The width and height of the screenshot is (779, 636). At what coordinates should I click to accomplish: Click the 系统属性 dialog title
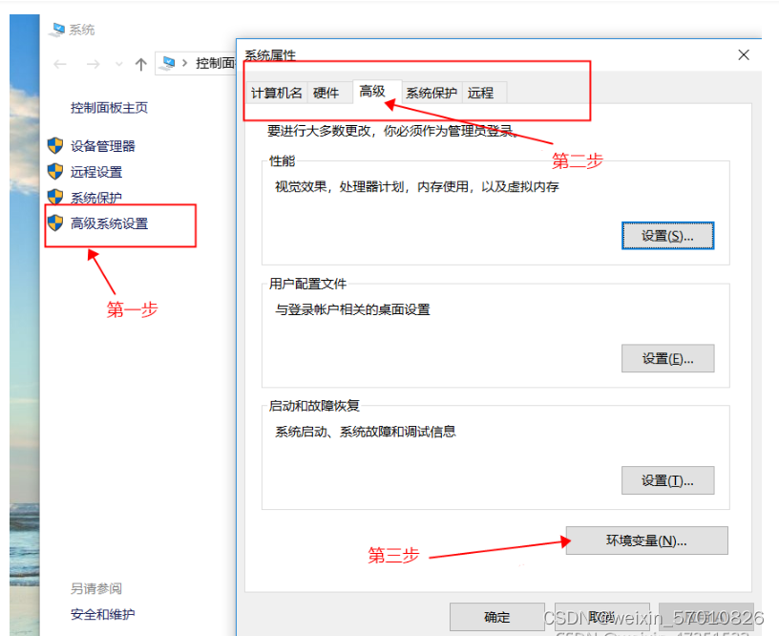coord(270,54)
